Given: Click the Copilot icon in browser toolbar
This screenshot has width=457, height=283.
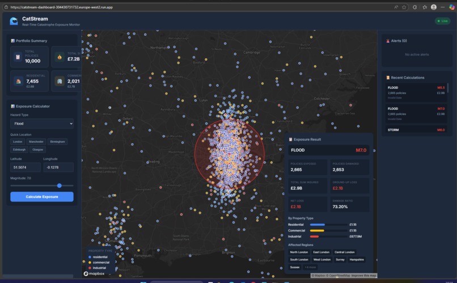Looking at the screenshot, I should (452, 7).
